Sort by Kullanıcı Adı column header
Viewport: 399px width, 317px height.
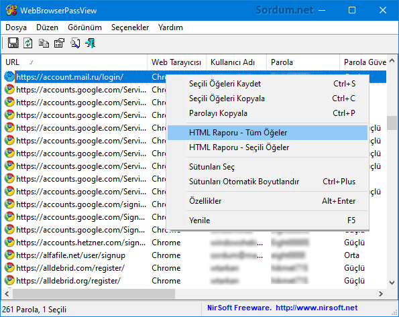pos(236,62)
